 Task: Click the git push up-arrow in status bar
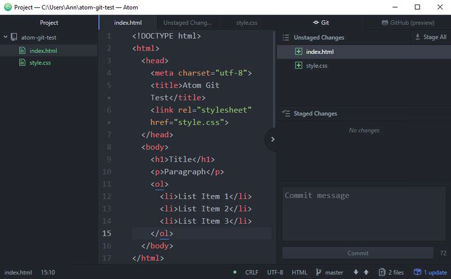[x=366, y=272]
